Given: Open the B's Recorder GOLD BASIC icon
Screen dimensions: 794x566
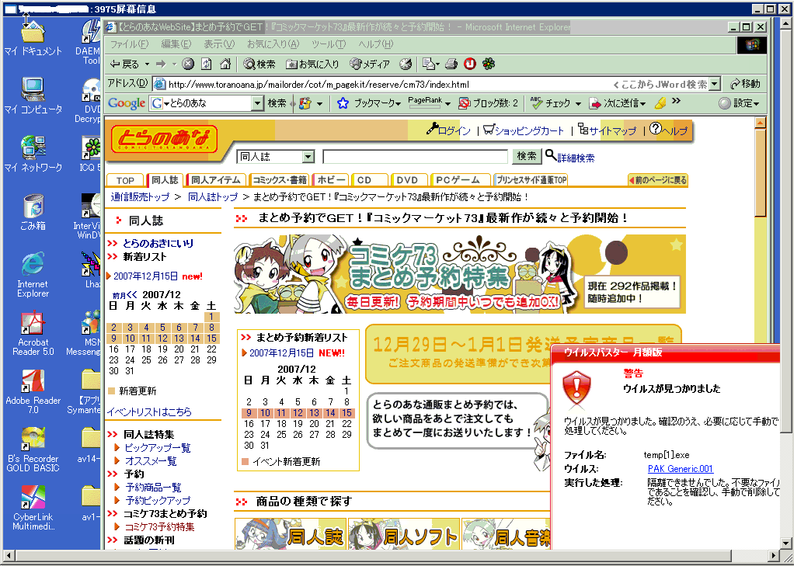Looking at the screenshot, I should (33, 450).
